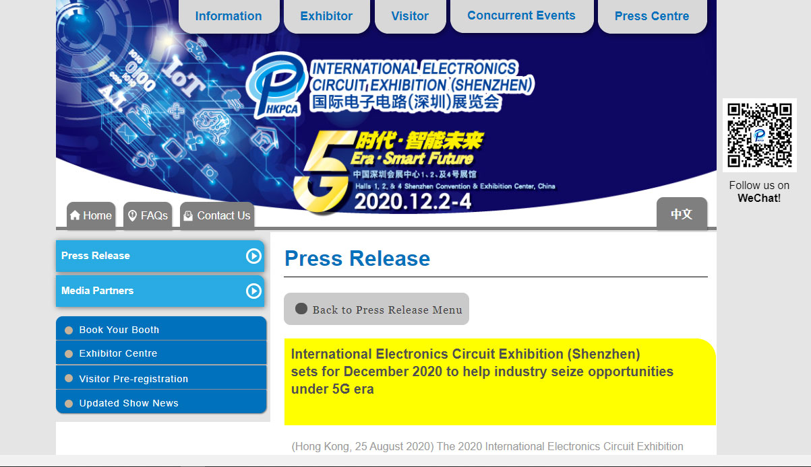811x467 pixels.
Task: Open the Visitor Pre-registration link
Action: point(133,379)
